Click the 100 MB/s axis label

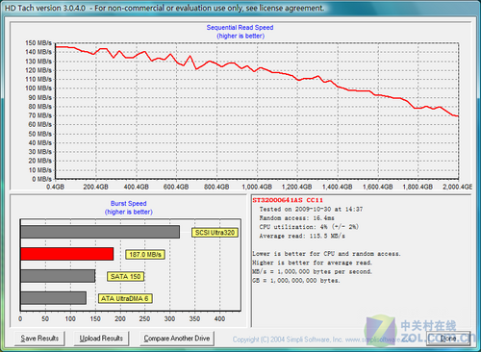tap(38, 88)
